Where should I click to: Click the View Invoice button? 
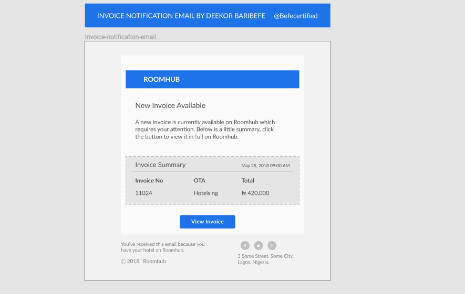pyautogui.click(x=208, y=222)
